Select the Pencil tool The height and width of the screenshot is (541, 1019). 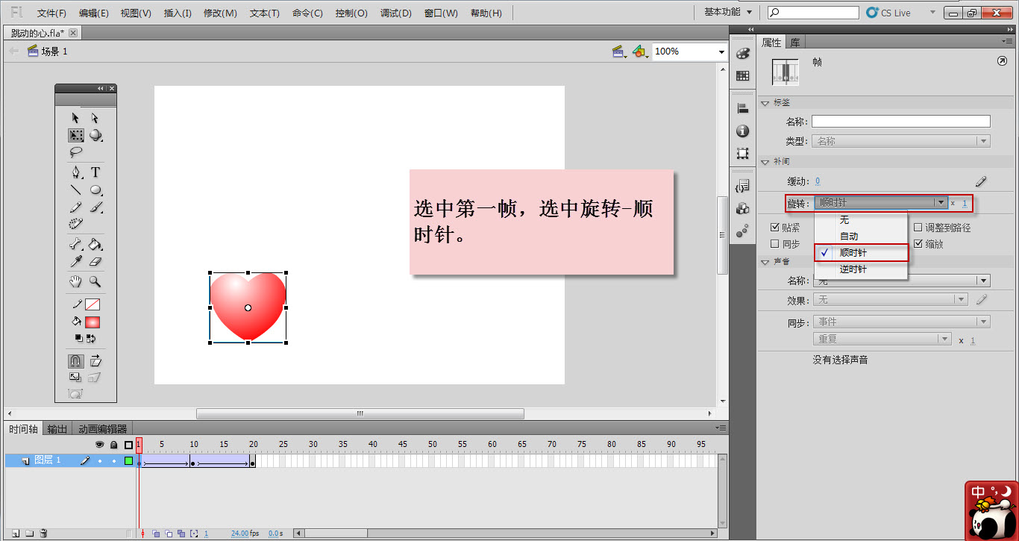pyautogui.click(x=75, y=207)
